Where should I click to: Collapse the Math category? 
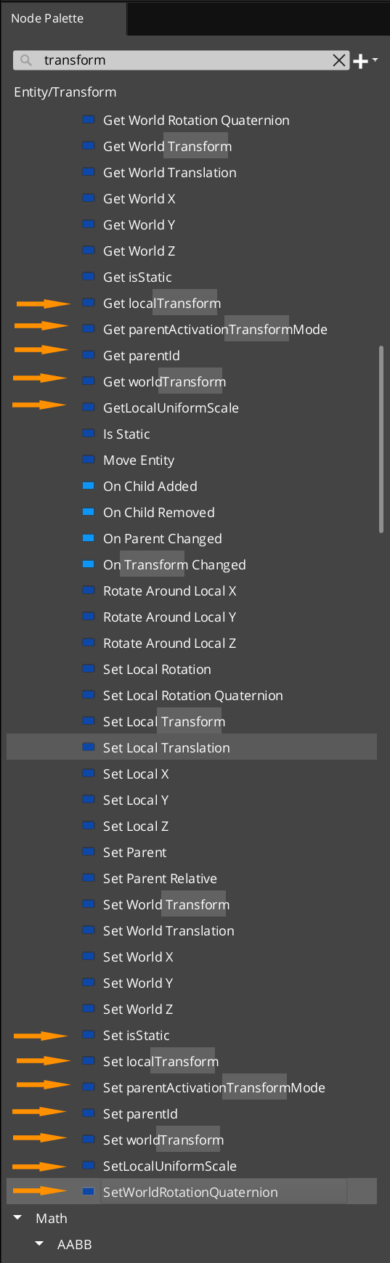[x=18, y=1218]
